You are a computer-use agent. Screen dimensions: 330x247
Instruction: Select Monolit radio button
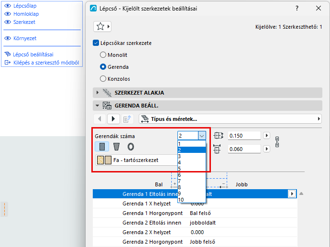pos(103,55)
